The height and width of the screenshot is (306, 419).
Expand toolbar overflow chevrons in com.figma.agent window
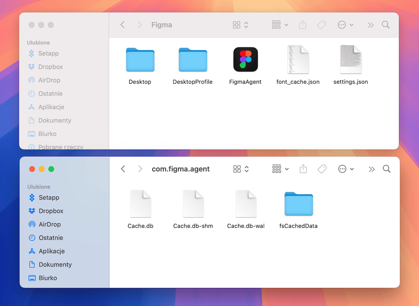click(x=371, y=169)
